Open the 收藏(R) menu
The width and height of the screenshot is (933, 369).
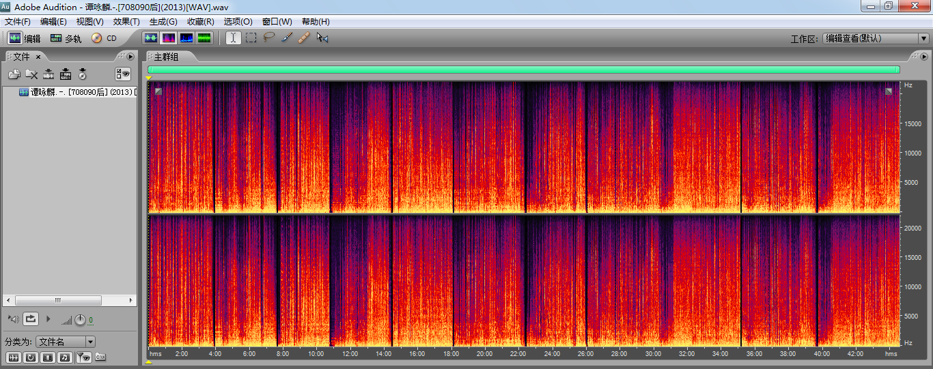tap(200, 22)
